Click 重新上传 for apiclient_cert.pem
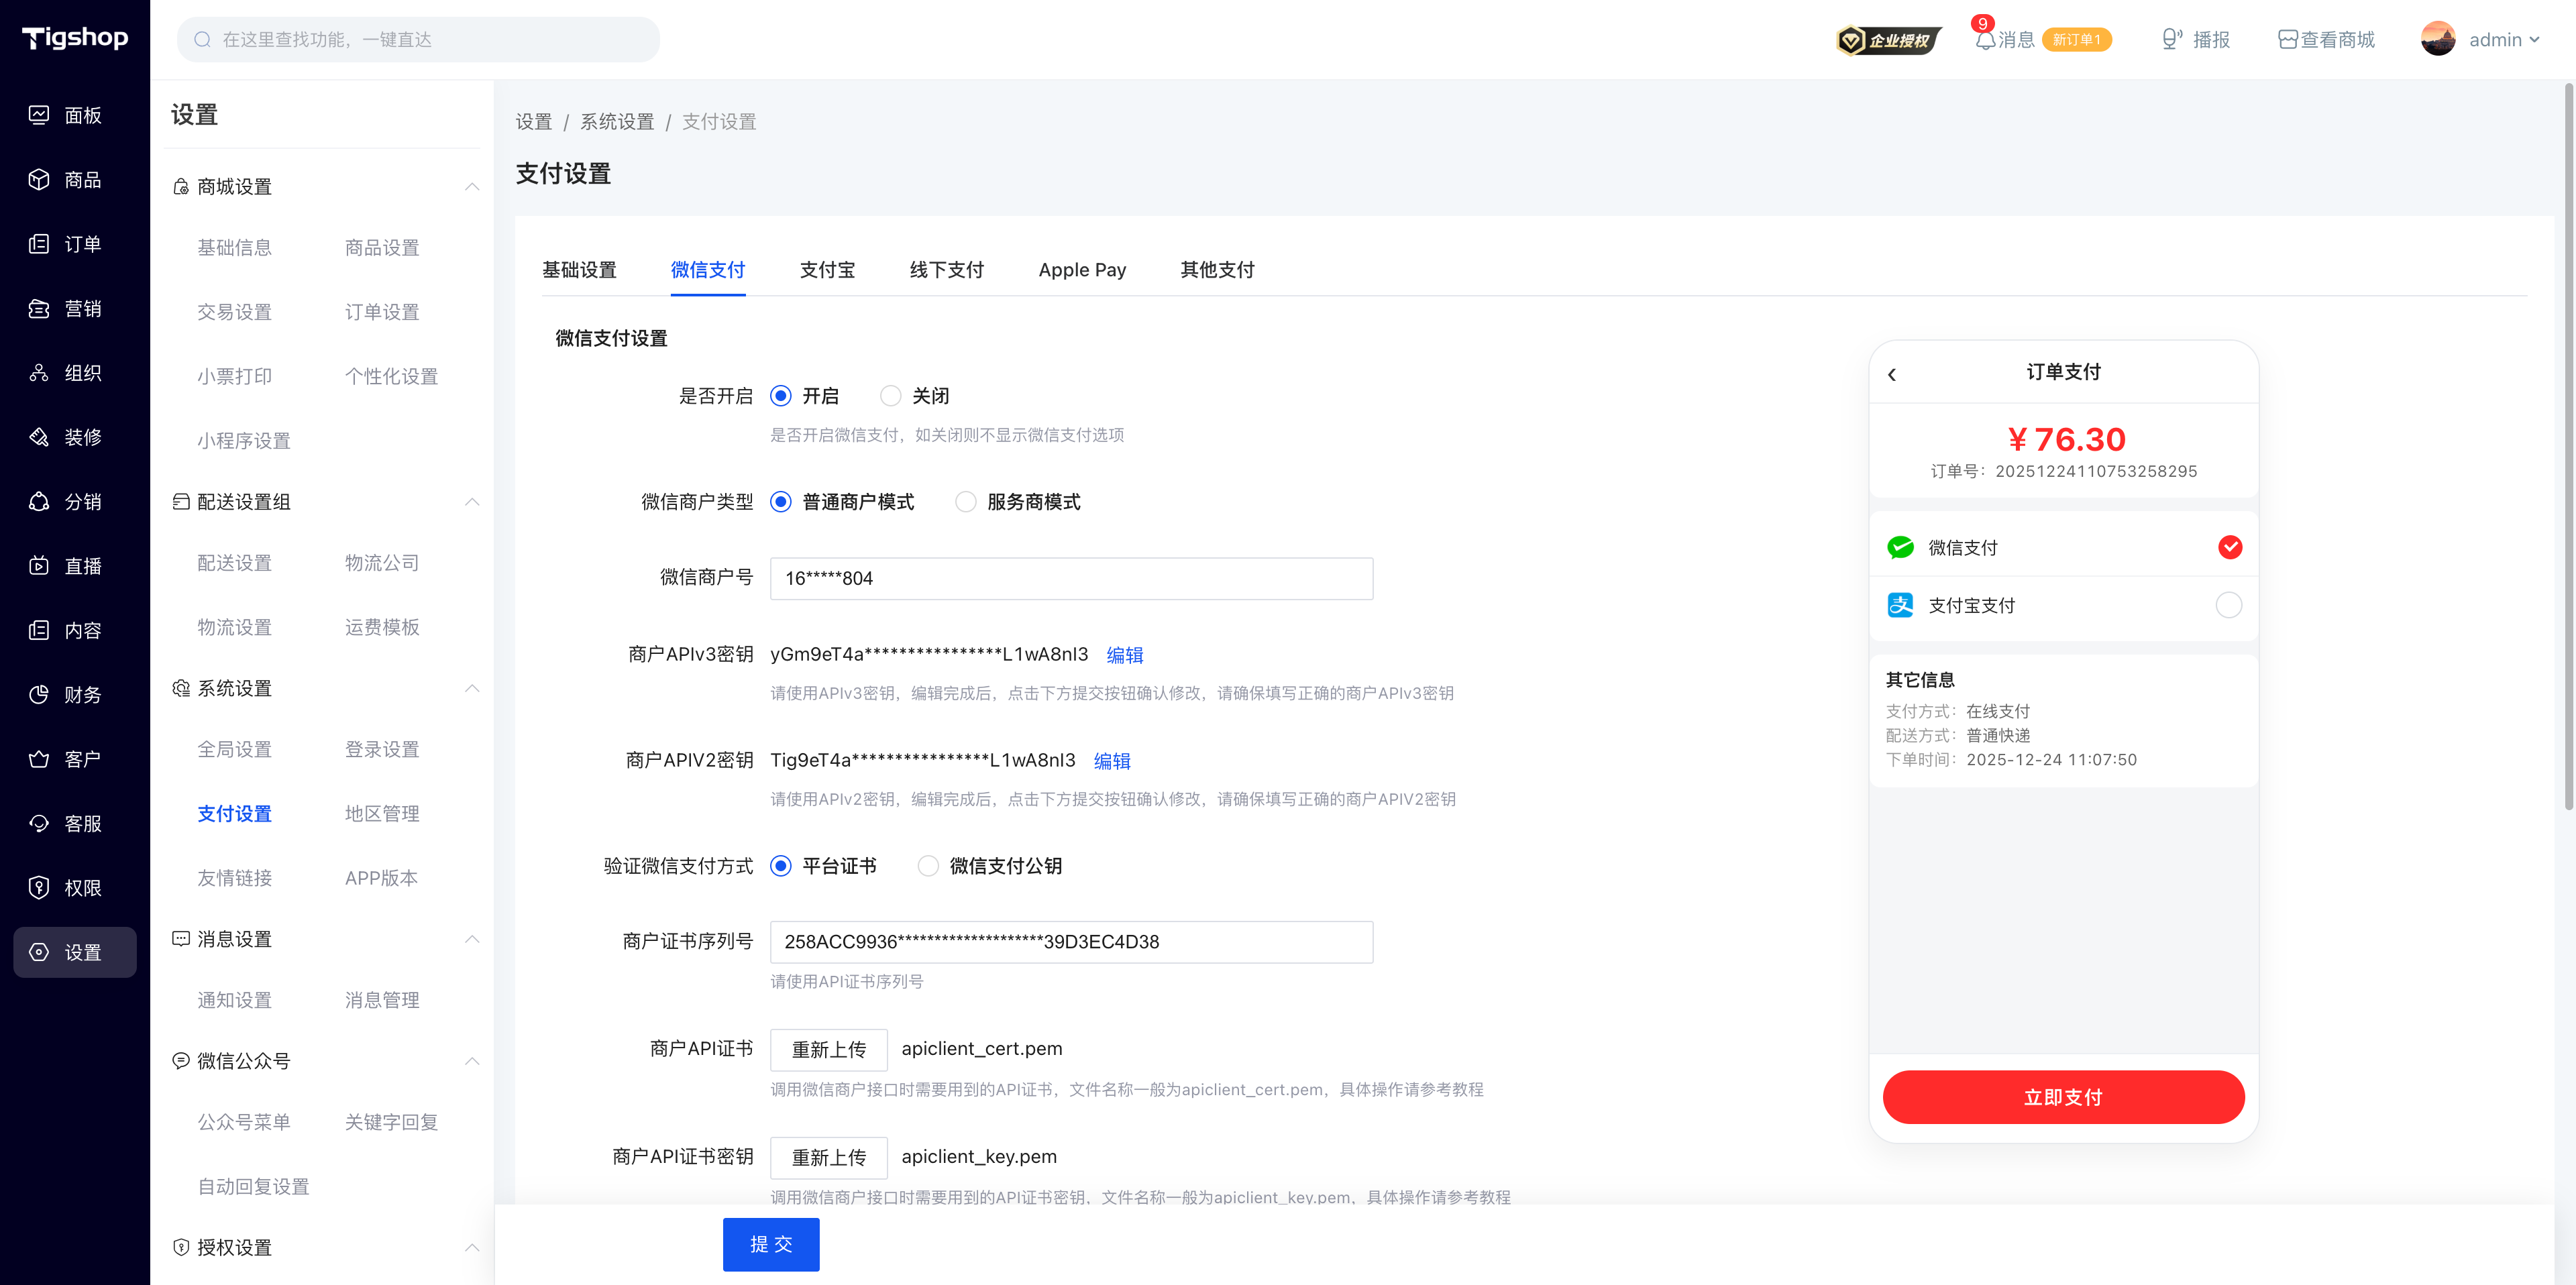 click(829, 1050)
